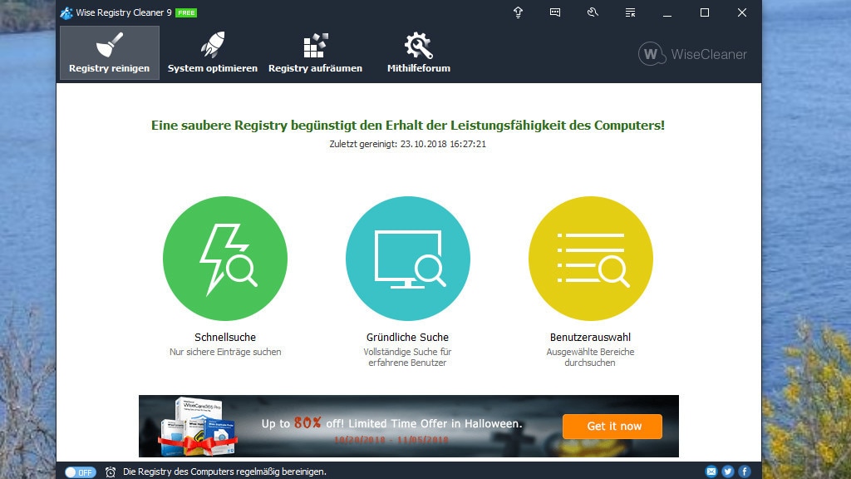The width and height of the screenshot is (851, 479).
Task: Click the WiseCare 365 product box image
Action: point(199,427)
